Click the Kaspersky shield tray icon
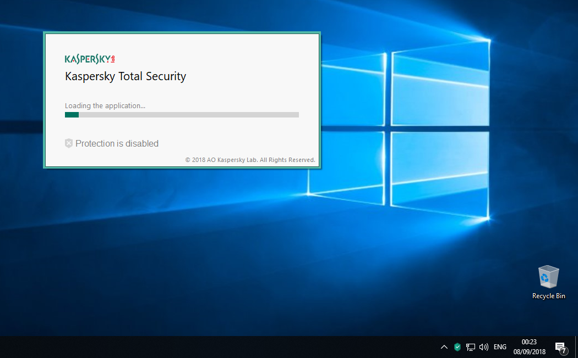Screen dimensions: 578x358 457,346
